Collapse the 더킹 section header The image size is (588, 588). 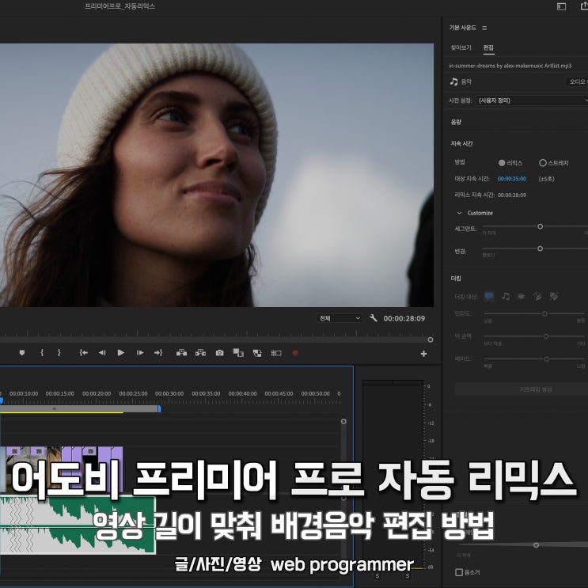[x=456, y=279]
